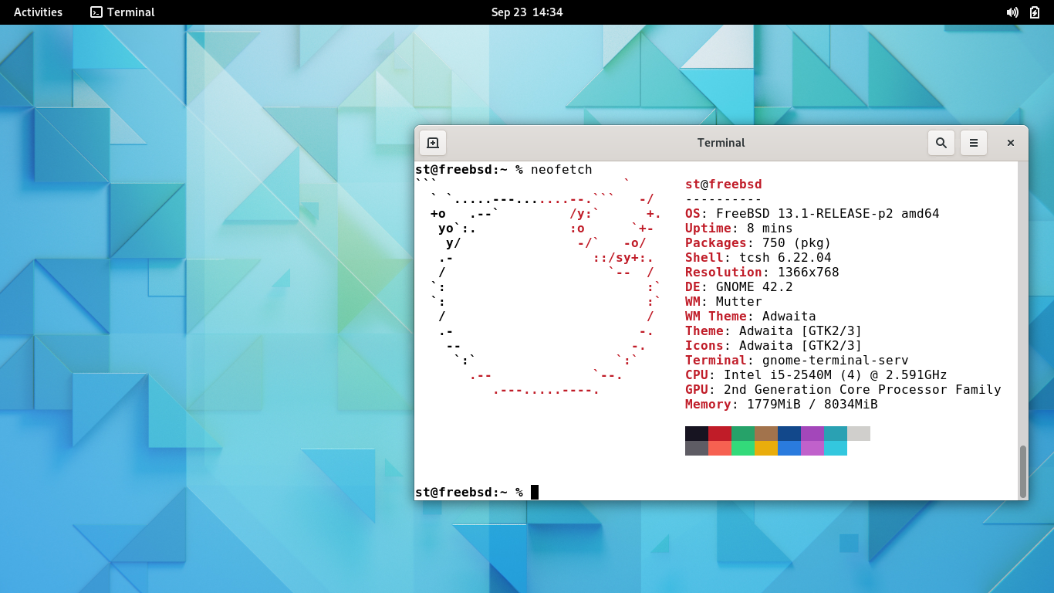1054x593 pixels.
Task: Click the DE 'GNOME 42.2' value
Action: 755,287
